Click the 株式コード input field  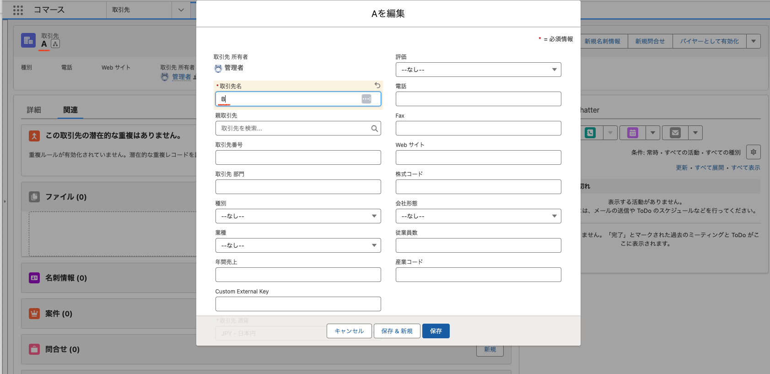478,187
